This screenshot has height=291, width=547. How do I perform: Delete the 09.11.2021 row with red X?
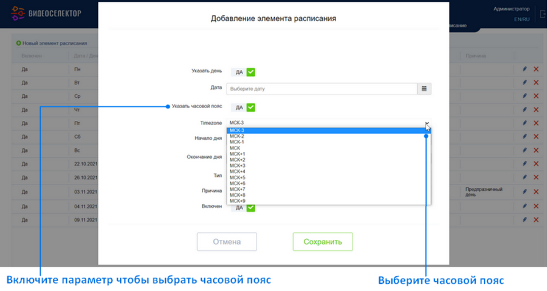(x=536, y=219)
